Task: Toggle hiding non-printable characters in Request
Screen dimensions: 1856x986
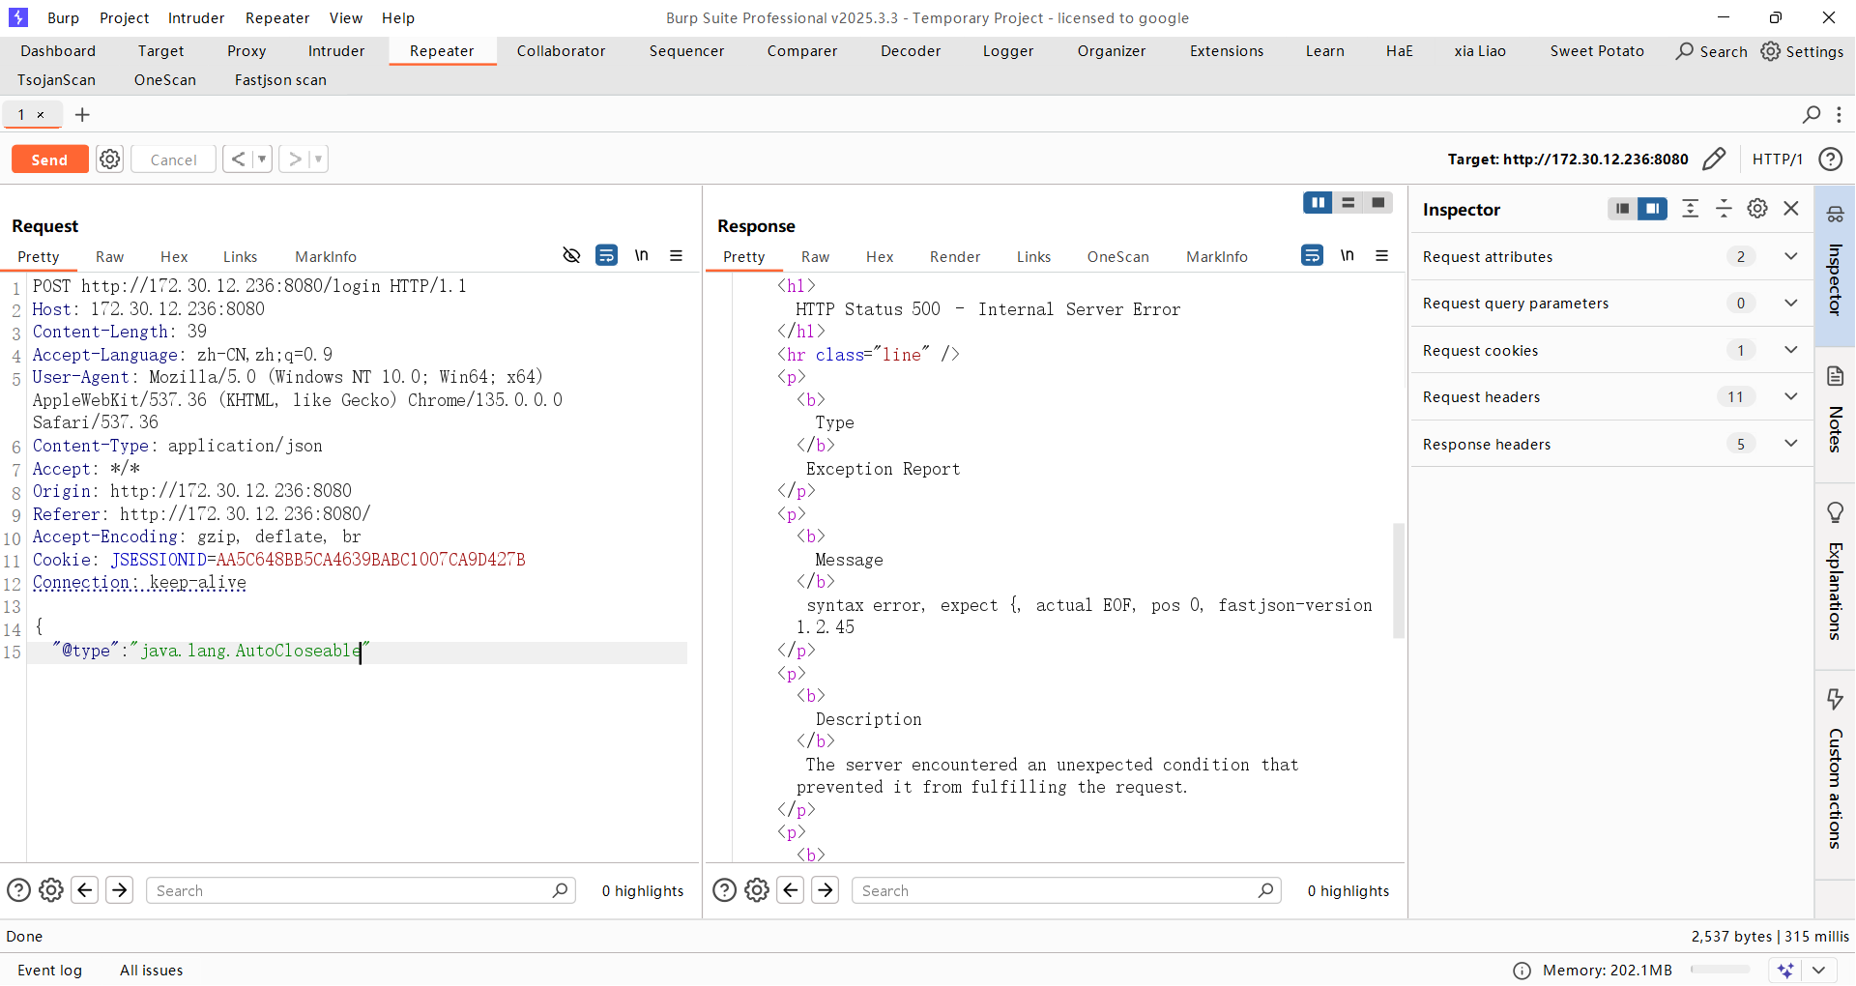Action: click(x=571, y=255)
